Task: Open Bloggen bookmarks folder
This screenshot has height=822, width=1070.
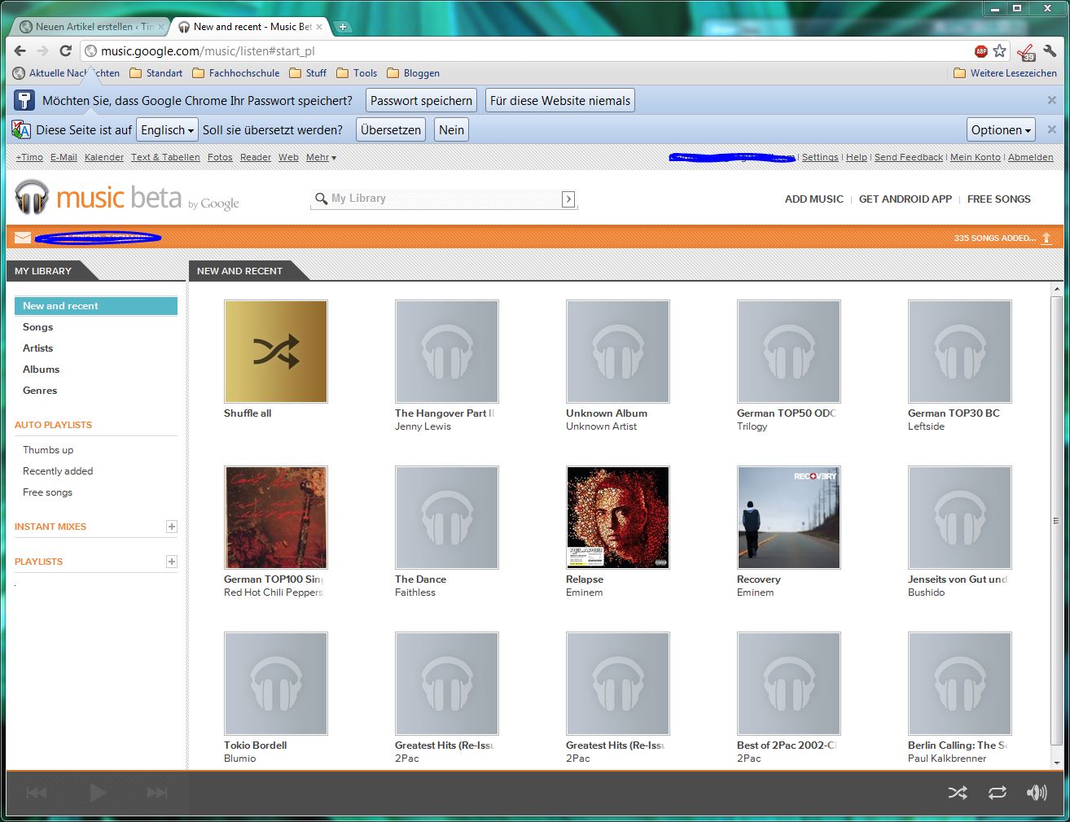Action: pyautogui.click(x=413, y=73)
